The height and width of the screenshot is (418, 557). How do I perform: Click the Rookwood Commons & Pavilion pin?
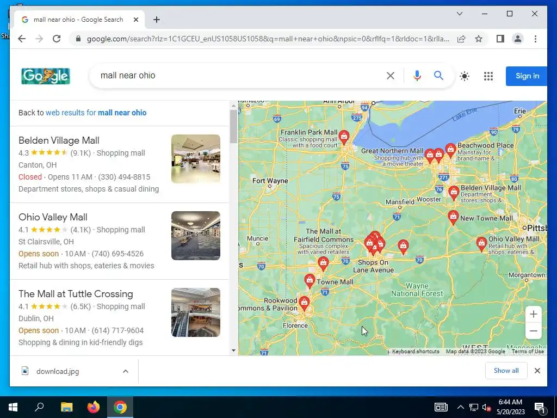304,303
